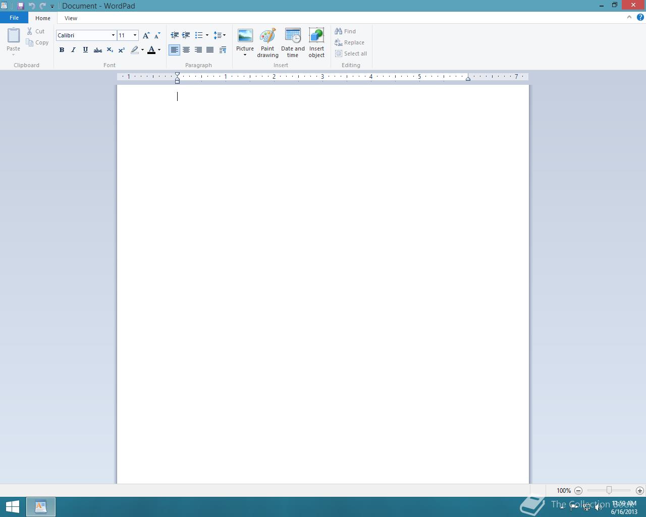The height and width of the screenshot is (517, 646).
Task: Toggle subscript formatting
Action: tap(110, 50)
